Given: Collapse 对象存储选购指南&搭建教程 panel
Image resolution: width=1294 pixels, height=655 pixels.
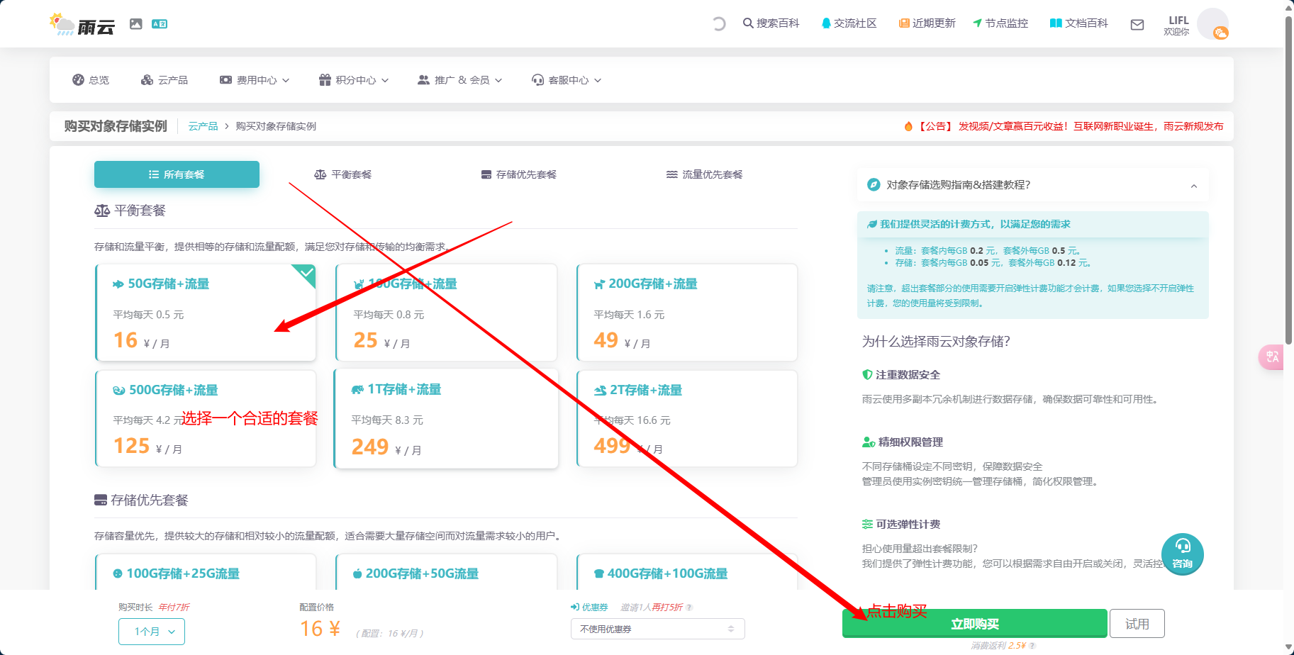Looking at the screenshot, I should coord(1194,186).
